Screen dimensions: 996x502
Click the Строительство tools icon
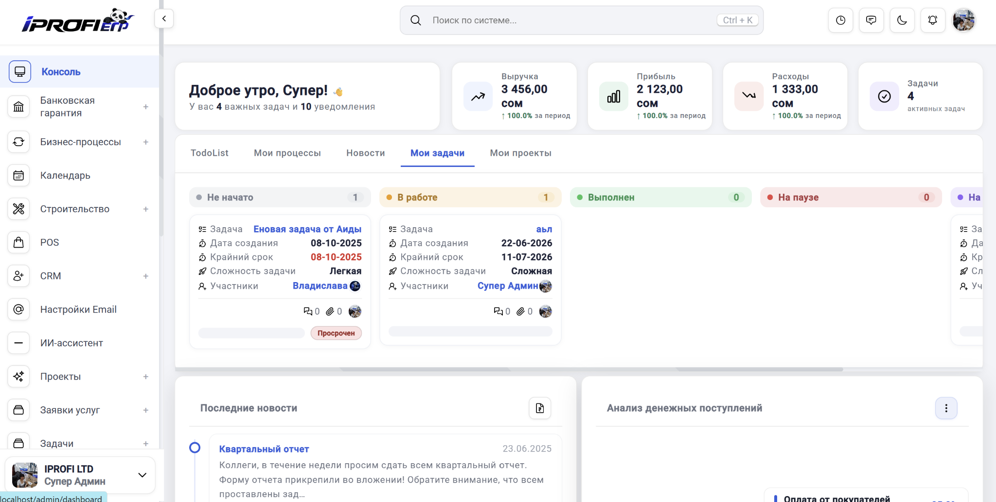tap(18, 209)
